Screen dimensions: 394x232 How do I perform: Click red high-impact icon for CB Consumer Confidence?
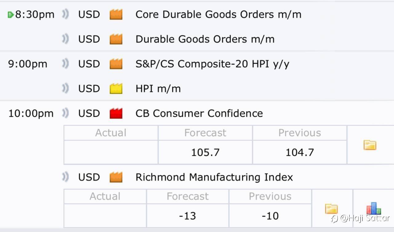(x=116, y=113)
